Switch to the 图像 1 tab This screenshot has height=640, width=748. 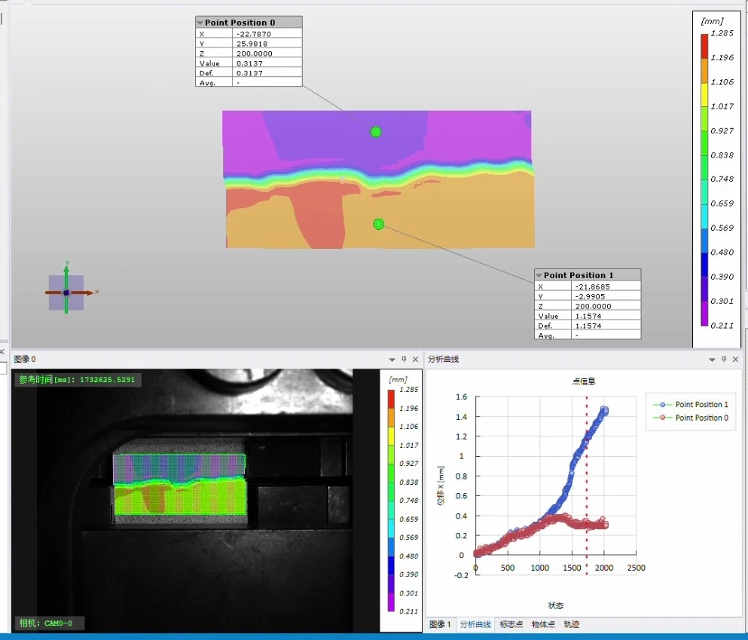440,624
